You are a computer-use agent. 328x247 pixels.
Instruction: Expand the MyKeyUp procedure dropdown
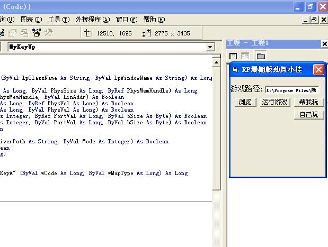pyautogui.click(x=210, y=47)
